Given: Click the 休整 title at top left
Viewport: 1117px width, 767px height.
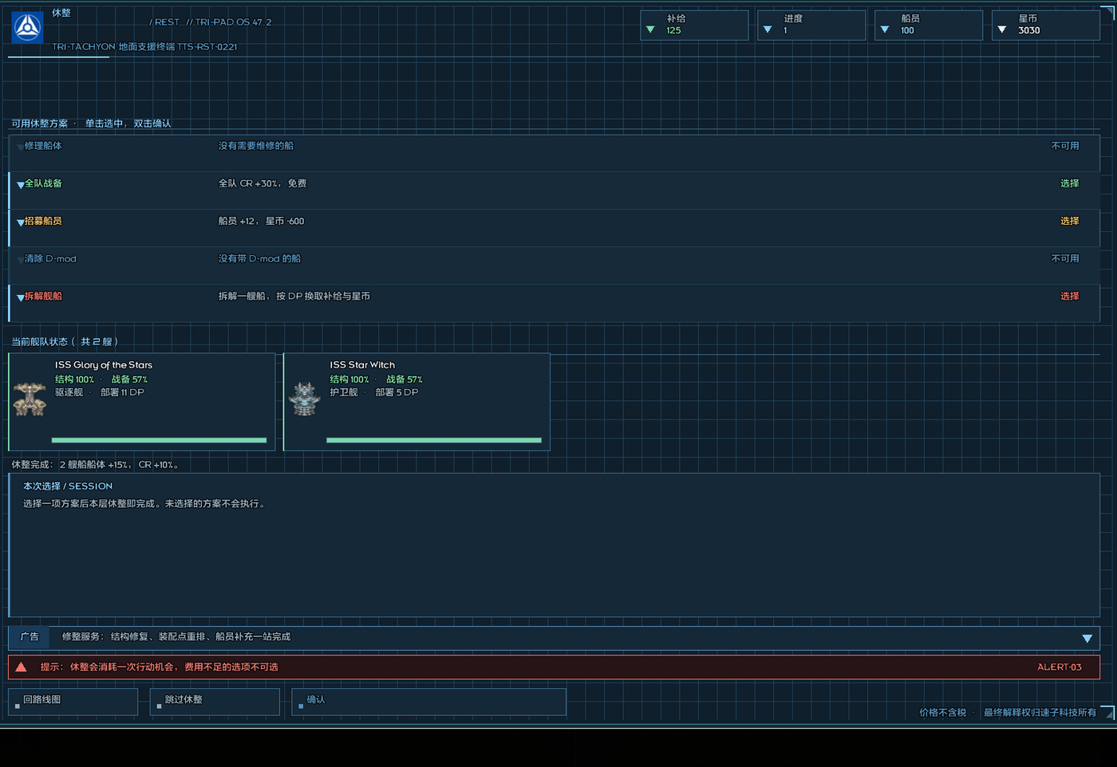Looking at the screenshot, I should pos(61,13).
